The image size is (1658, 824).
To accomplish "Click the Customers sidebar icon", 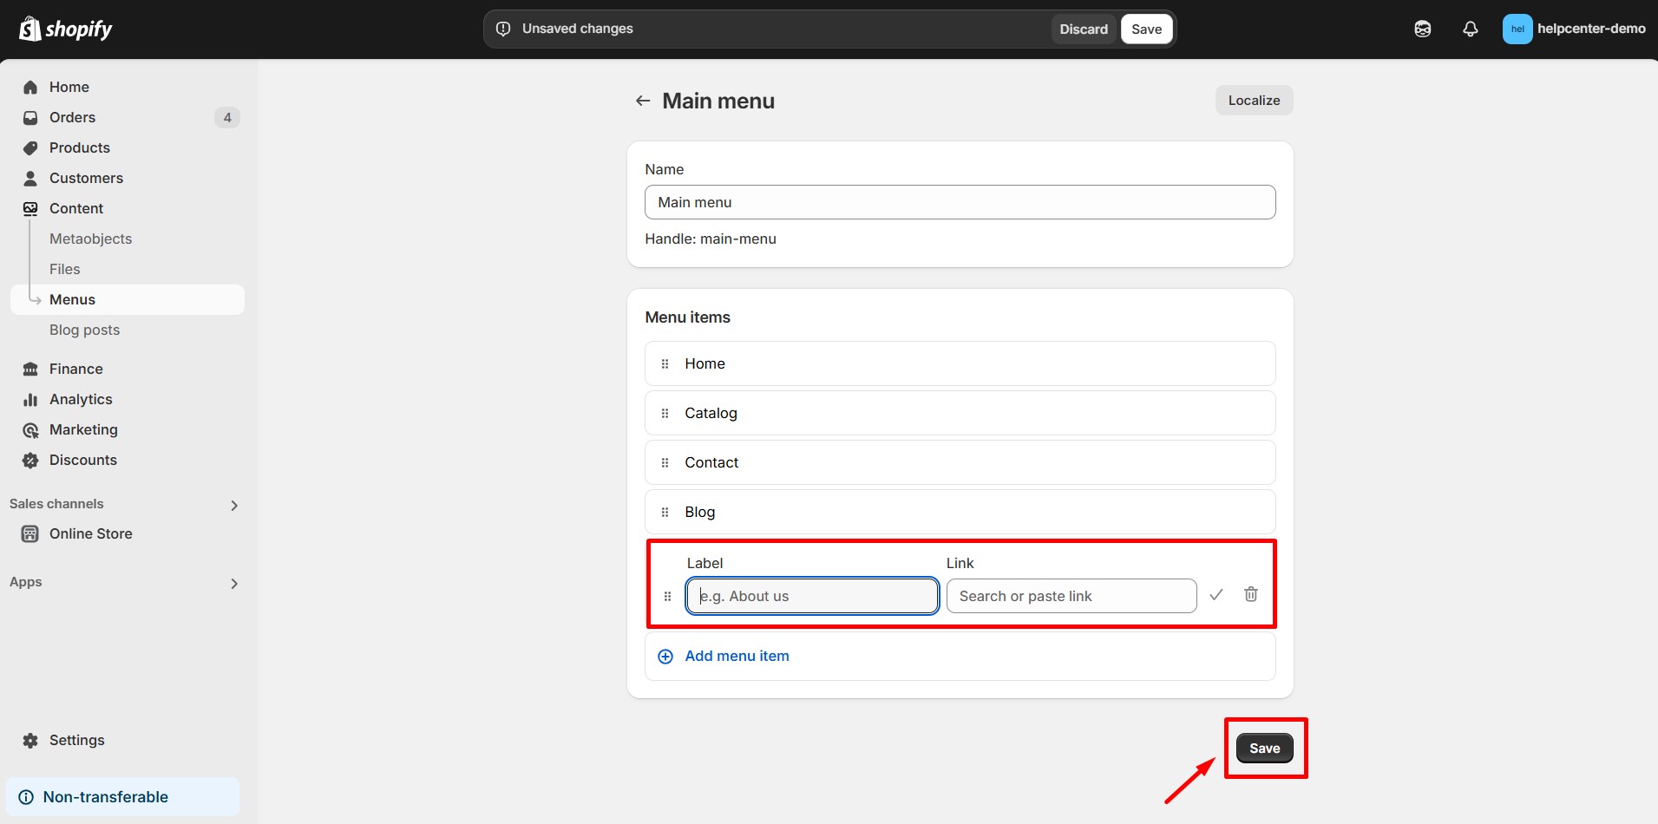I will point(30,178).
